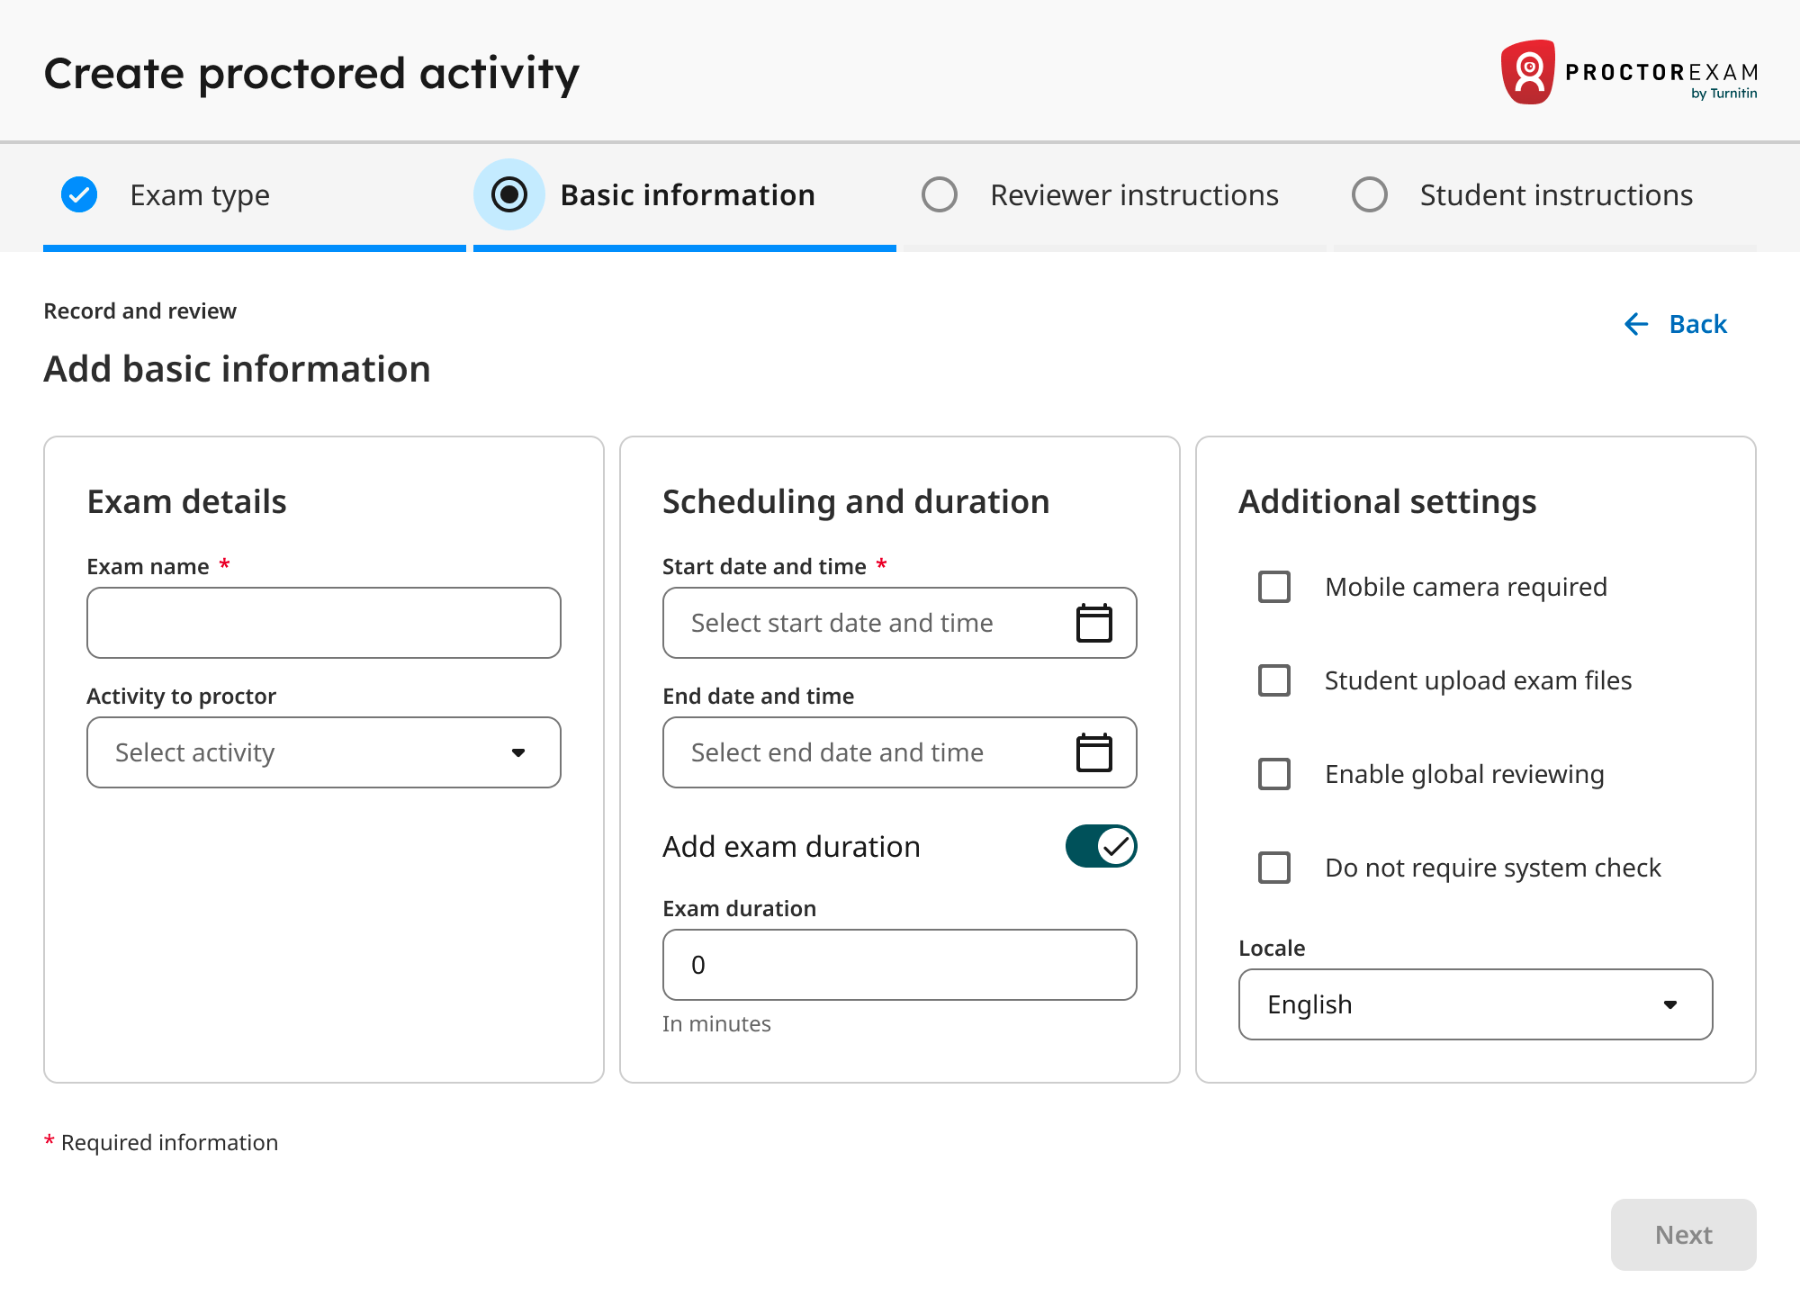Check Student upload exam files
Viewport: 1800px width, 1314px height.
(x=1273, y=681)
